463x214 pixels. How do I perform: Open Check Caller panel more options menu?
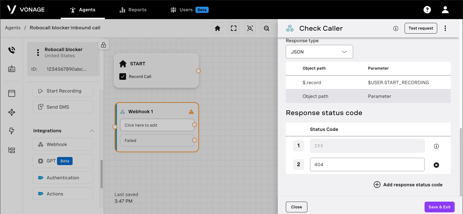click(445, 28)
